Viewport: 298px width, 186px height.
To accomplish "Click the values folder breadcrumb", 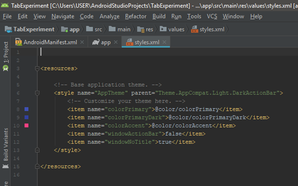I will (172, 29).
